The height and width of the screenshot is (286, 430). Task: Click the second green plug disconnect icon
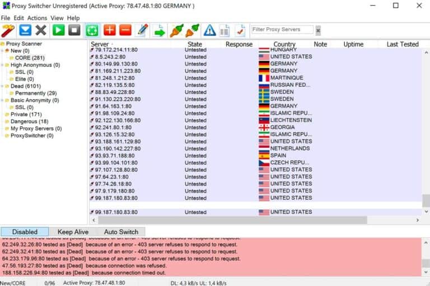click(x=193, y=30)
